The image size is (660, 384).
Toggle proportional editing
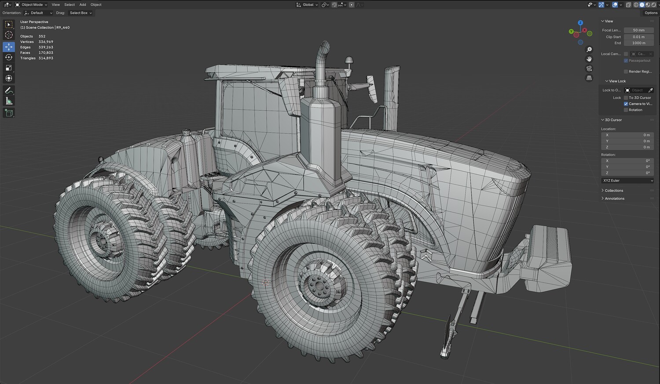pos(351,5)
